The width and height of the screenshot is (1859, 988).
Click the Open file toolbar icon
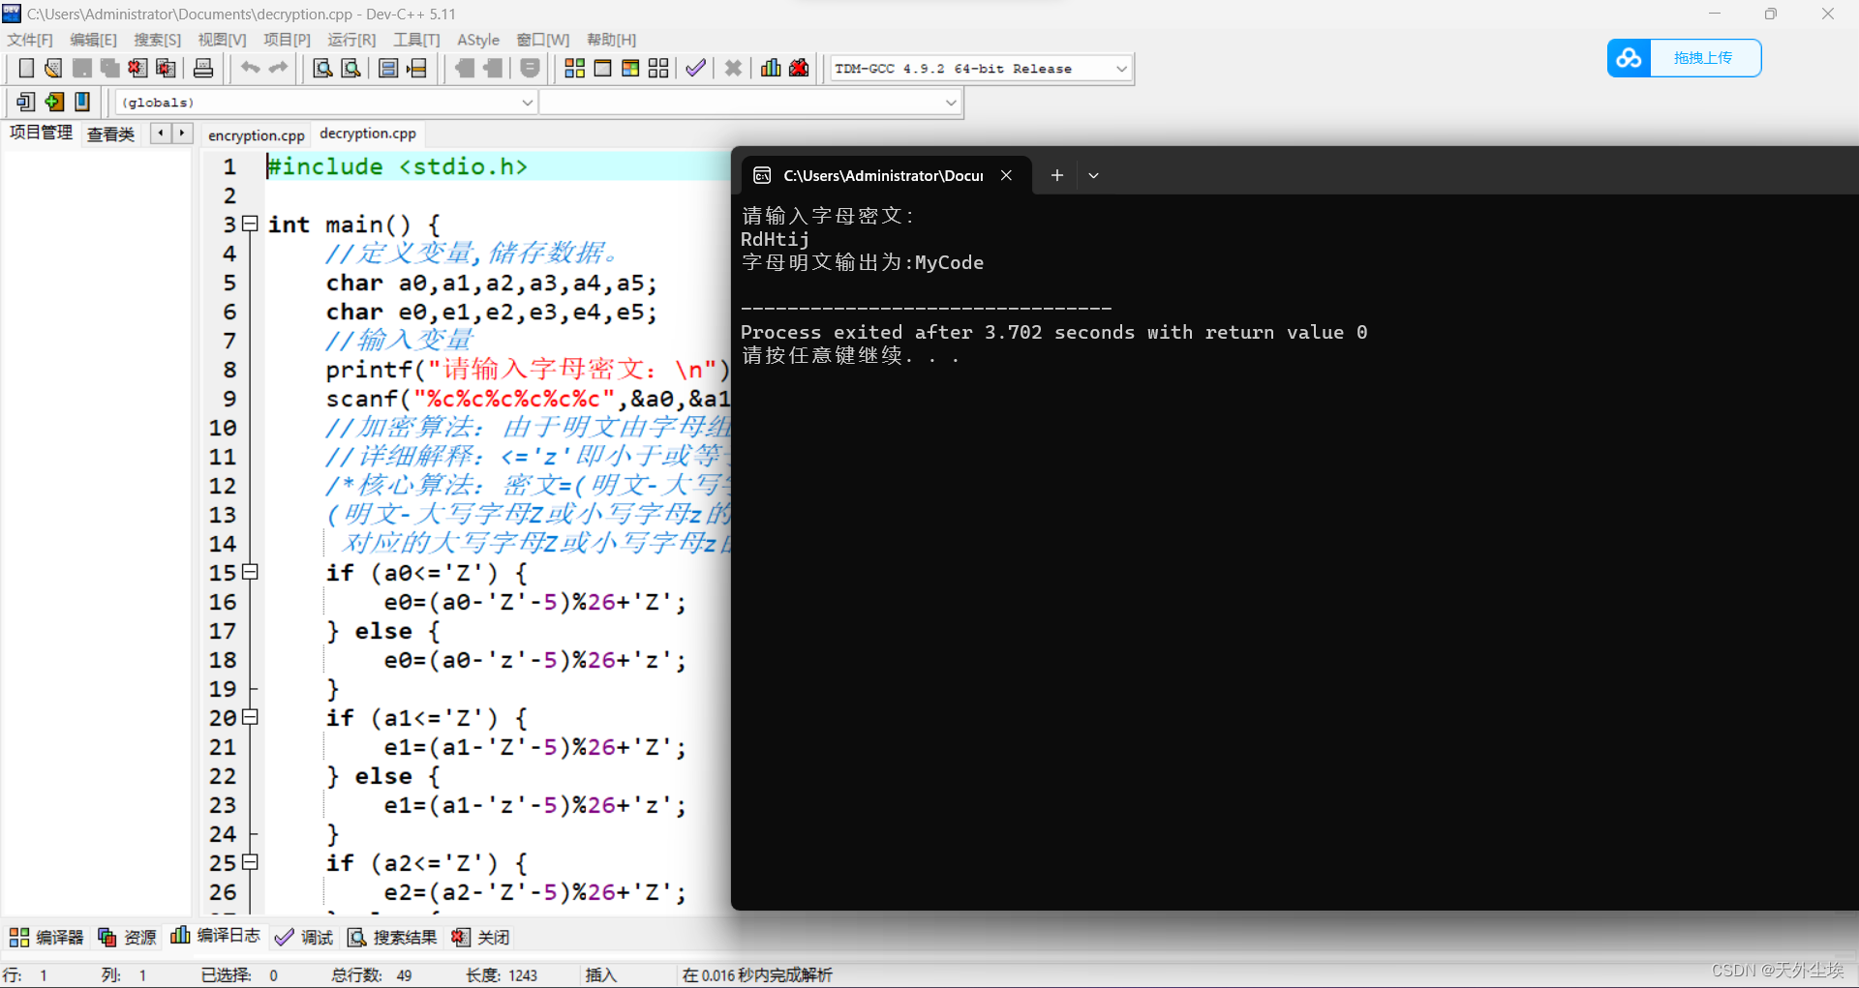[53, 68]
